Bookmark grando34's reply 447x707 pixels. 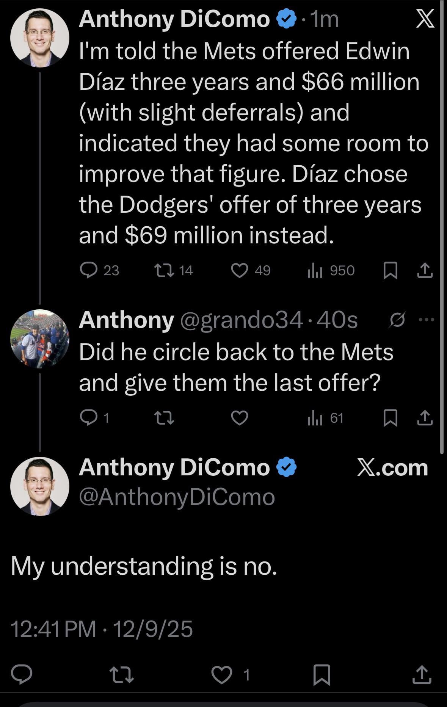point(391,418)
